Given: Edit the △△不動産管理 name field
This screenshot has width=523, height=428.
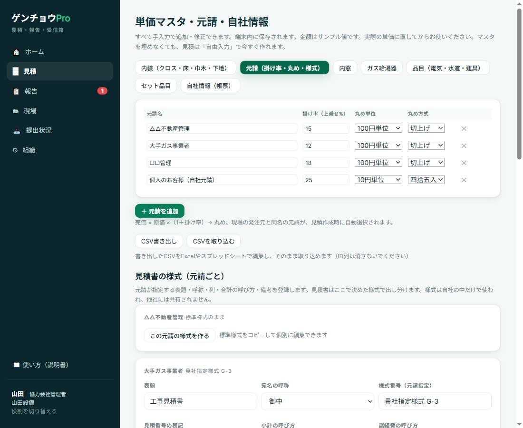Looking at the screenshot, I should click(222, 129).
